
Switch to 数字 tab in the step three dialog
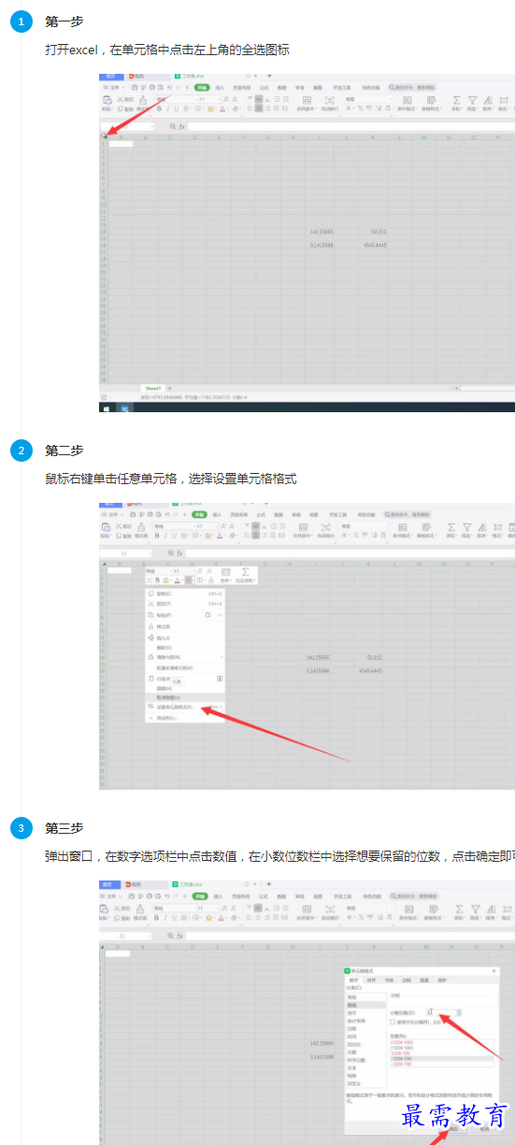point(353,980)
